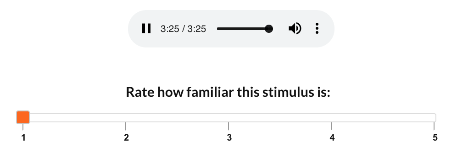Click the audio seek bar thumb
Viewport: 457px width, 168px height.
tap(269, 29)
